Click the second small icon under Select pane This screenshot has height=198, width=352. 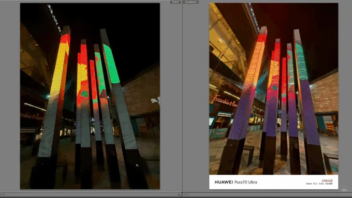click(x=4, y=194)
